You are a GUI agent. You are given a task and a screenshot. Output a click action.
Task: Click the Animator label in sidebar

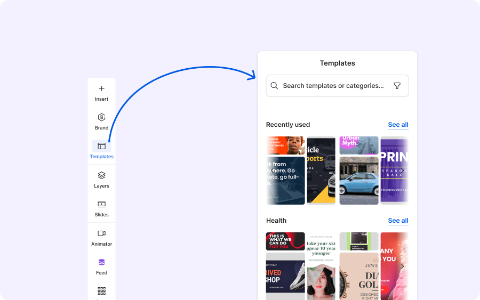[x=102, y=244]
